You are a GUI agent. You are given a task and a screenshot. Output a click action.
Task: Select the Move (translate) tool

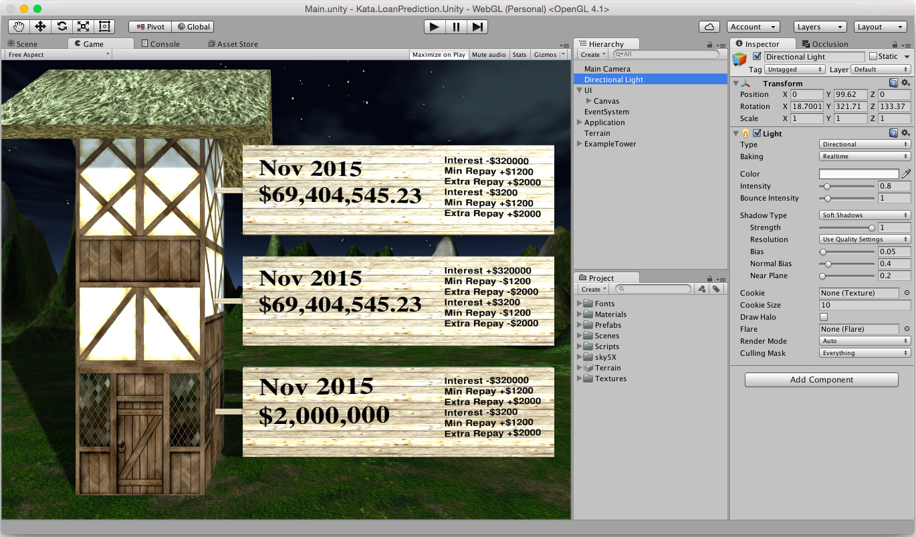point(40,27)
